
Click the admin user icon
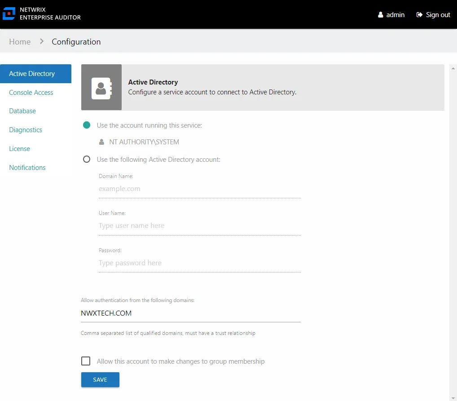tap(380, 14)
